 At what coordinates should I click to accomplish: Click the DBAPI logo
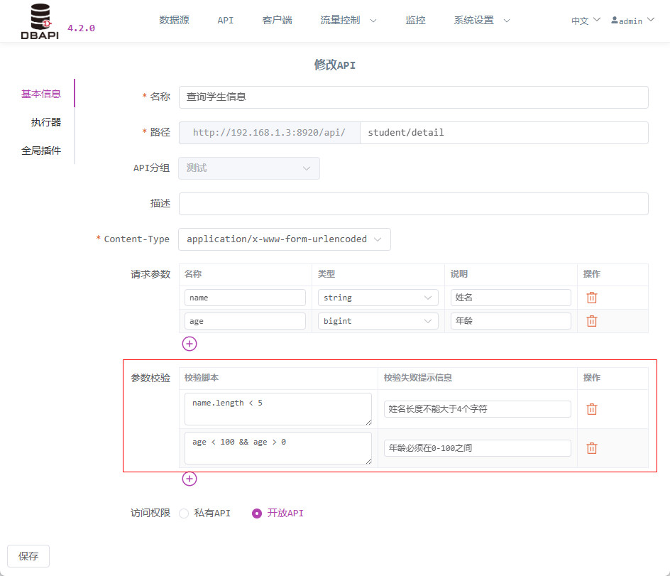click(x=40, y=21)
